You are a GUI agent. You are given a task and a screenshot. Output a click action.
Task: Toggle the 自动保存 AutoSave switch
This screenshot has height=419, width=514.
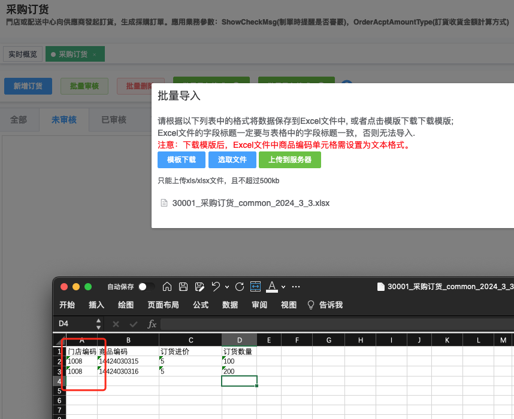click(x=146, y=287)
